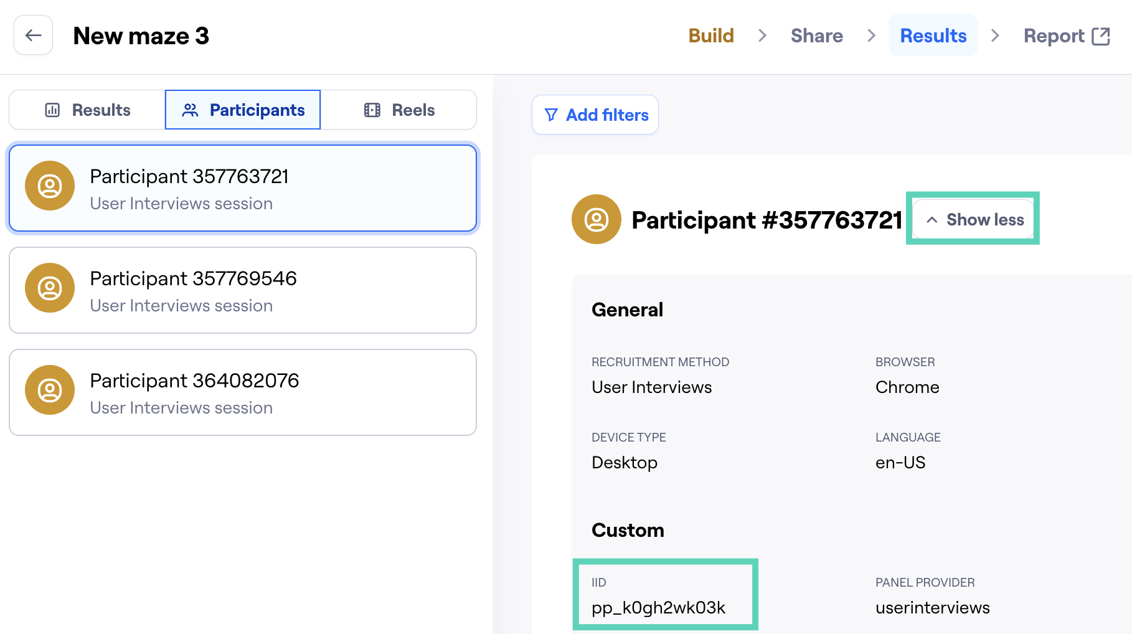Click the panel provider value userinterviews
Image resolution: width=1132 pixels, height=634 pixels.
[933, 608]
